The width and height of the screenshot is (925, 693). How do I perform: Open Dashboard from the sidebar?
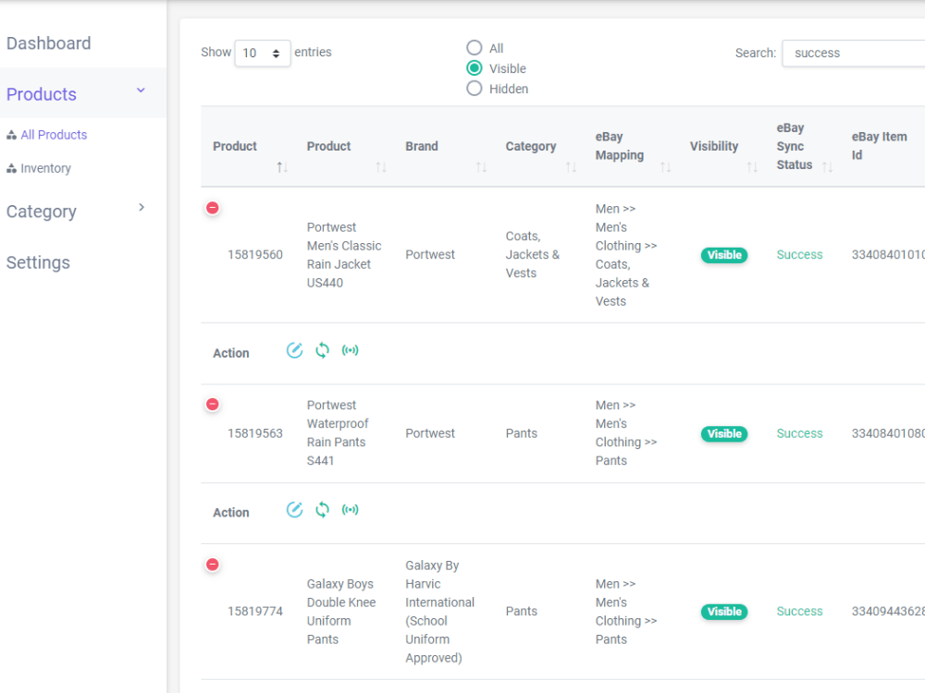coord(49,43)
